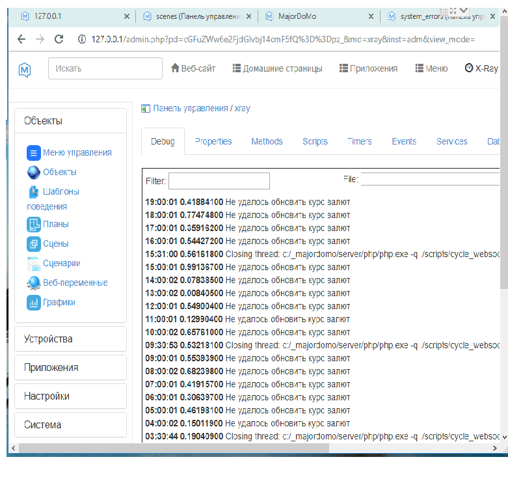Click Панель управления breadcrumb link
The height and width of the screenshot is (483, 508).
coord(190,109)
